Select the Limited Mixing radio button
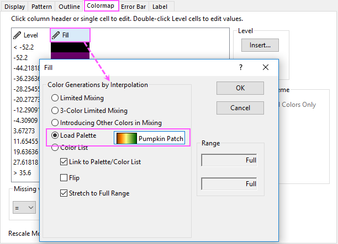This screenshot has height=244, width=338. coord(55,98)
